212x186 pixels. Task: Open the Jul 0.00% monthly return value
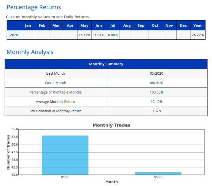[x=113, y=35]
